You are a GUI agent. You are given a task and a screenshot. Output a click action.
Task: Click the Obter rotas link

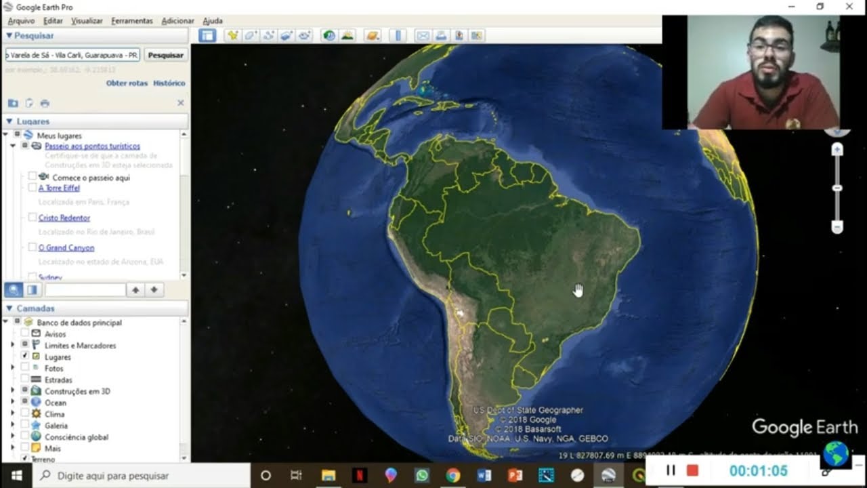127,83
